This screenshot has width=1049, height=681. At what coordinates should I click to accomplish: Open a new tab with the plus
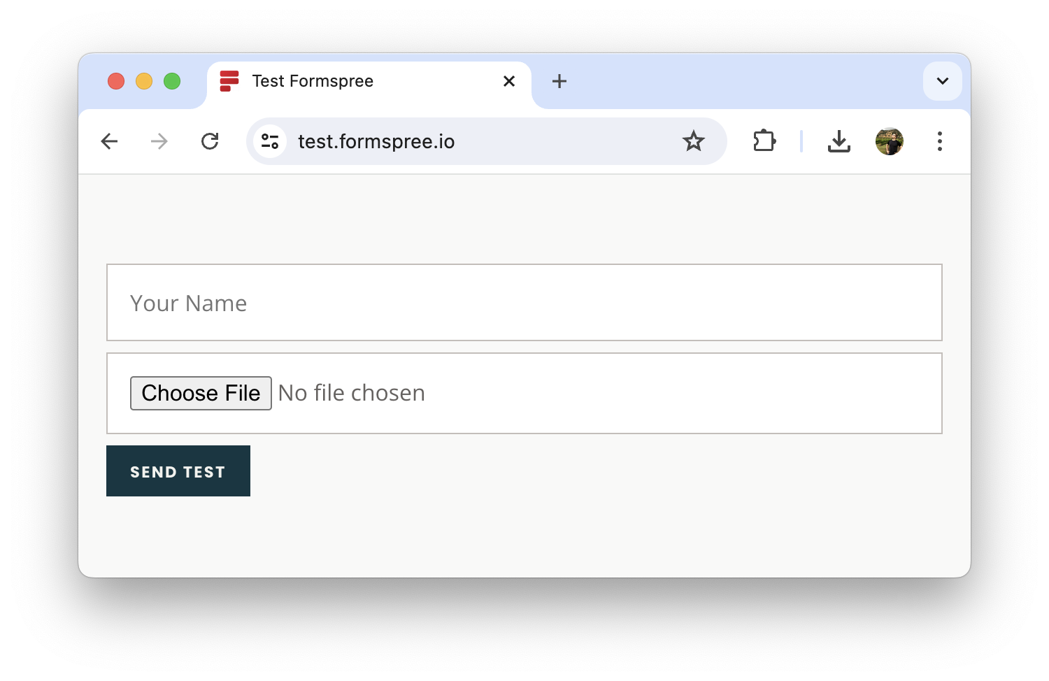coord(559,81)
